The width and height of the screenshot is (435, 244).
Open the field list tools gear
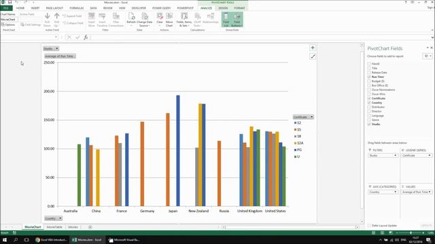tap(428, 56)
